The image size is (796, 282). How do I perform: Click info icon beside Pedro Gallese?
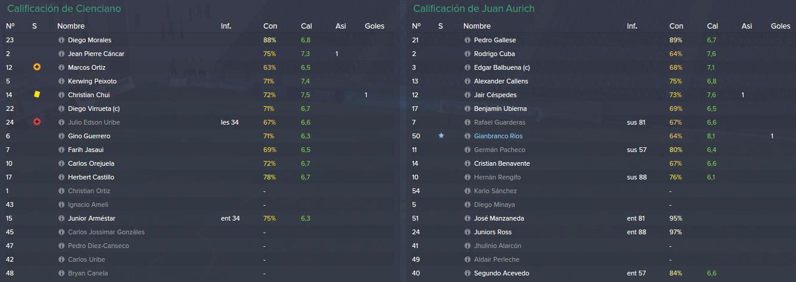467,40
